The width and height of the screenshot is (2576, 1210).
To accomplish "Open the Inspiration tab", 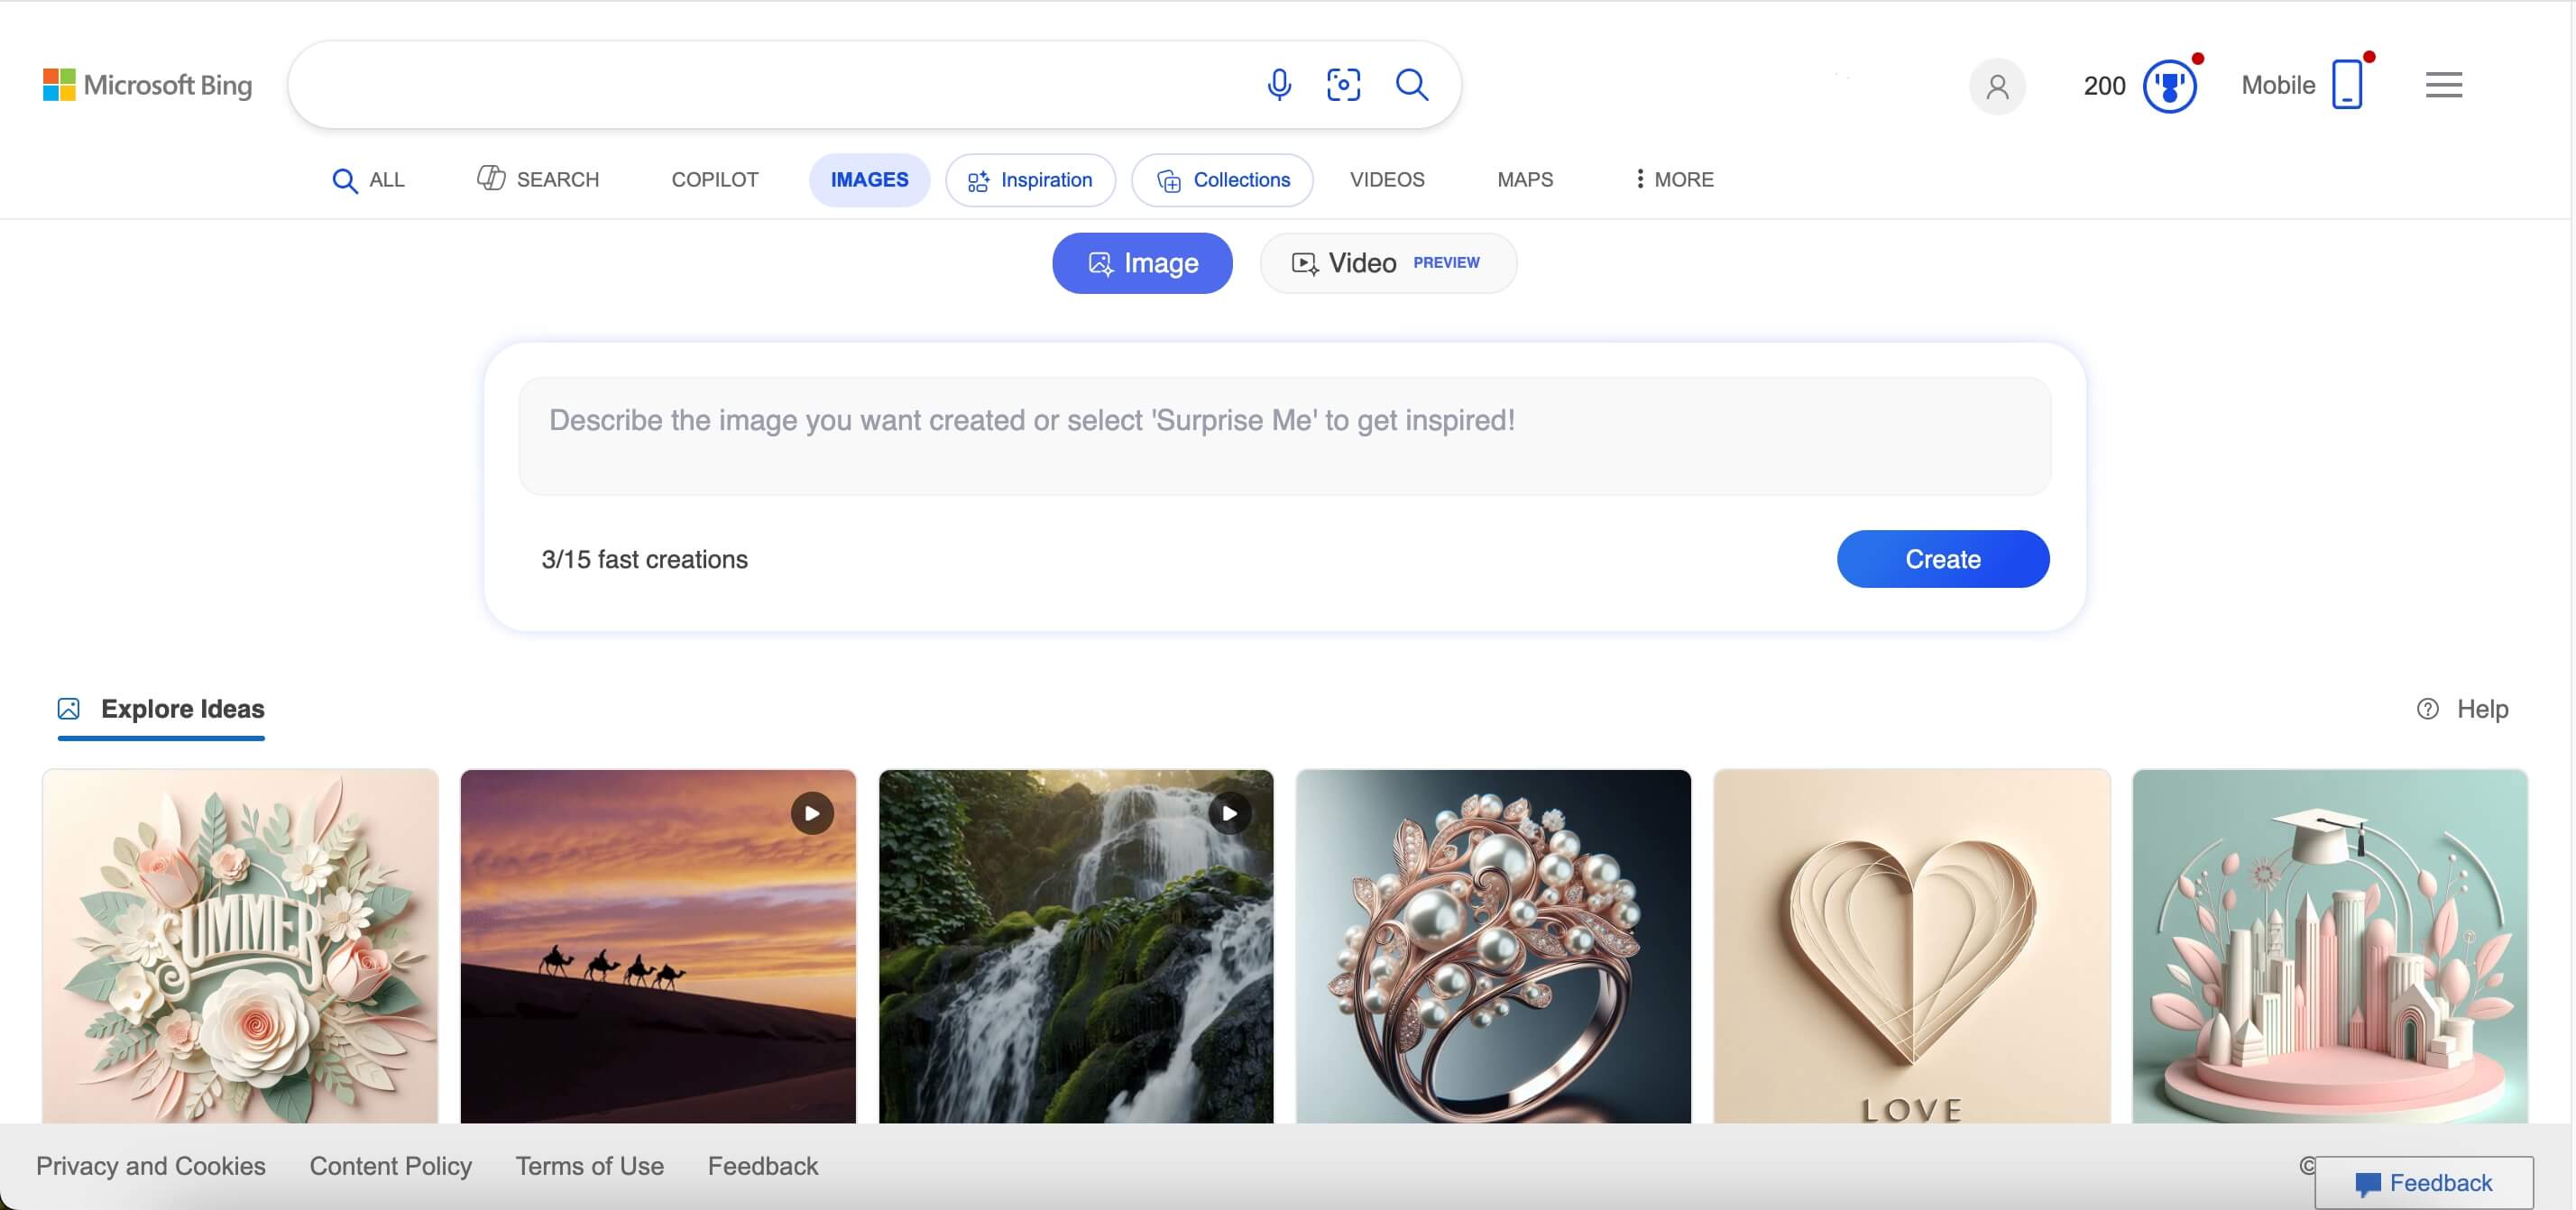I will click(x=1030, y=180).
